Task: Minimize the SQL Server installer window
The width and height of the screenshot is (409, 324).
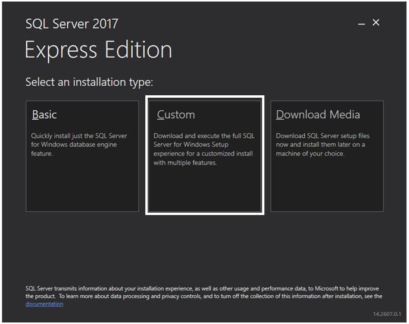Action: coord(361,24)
